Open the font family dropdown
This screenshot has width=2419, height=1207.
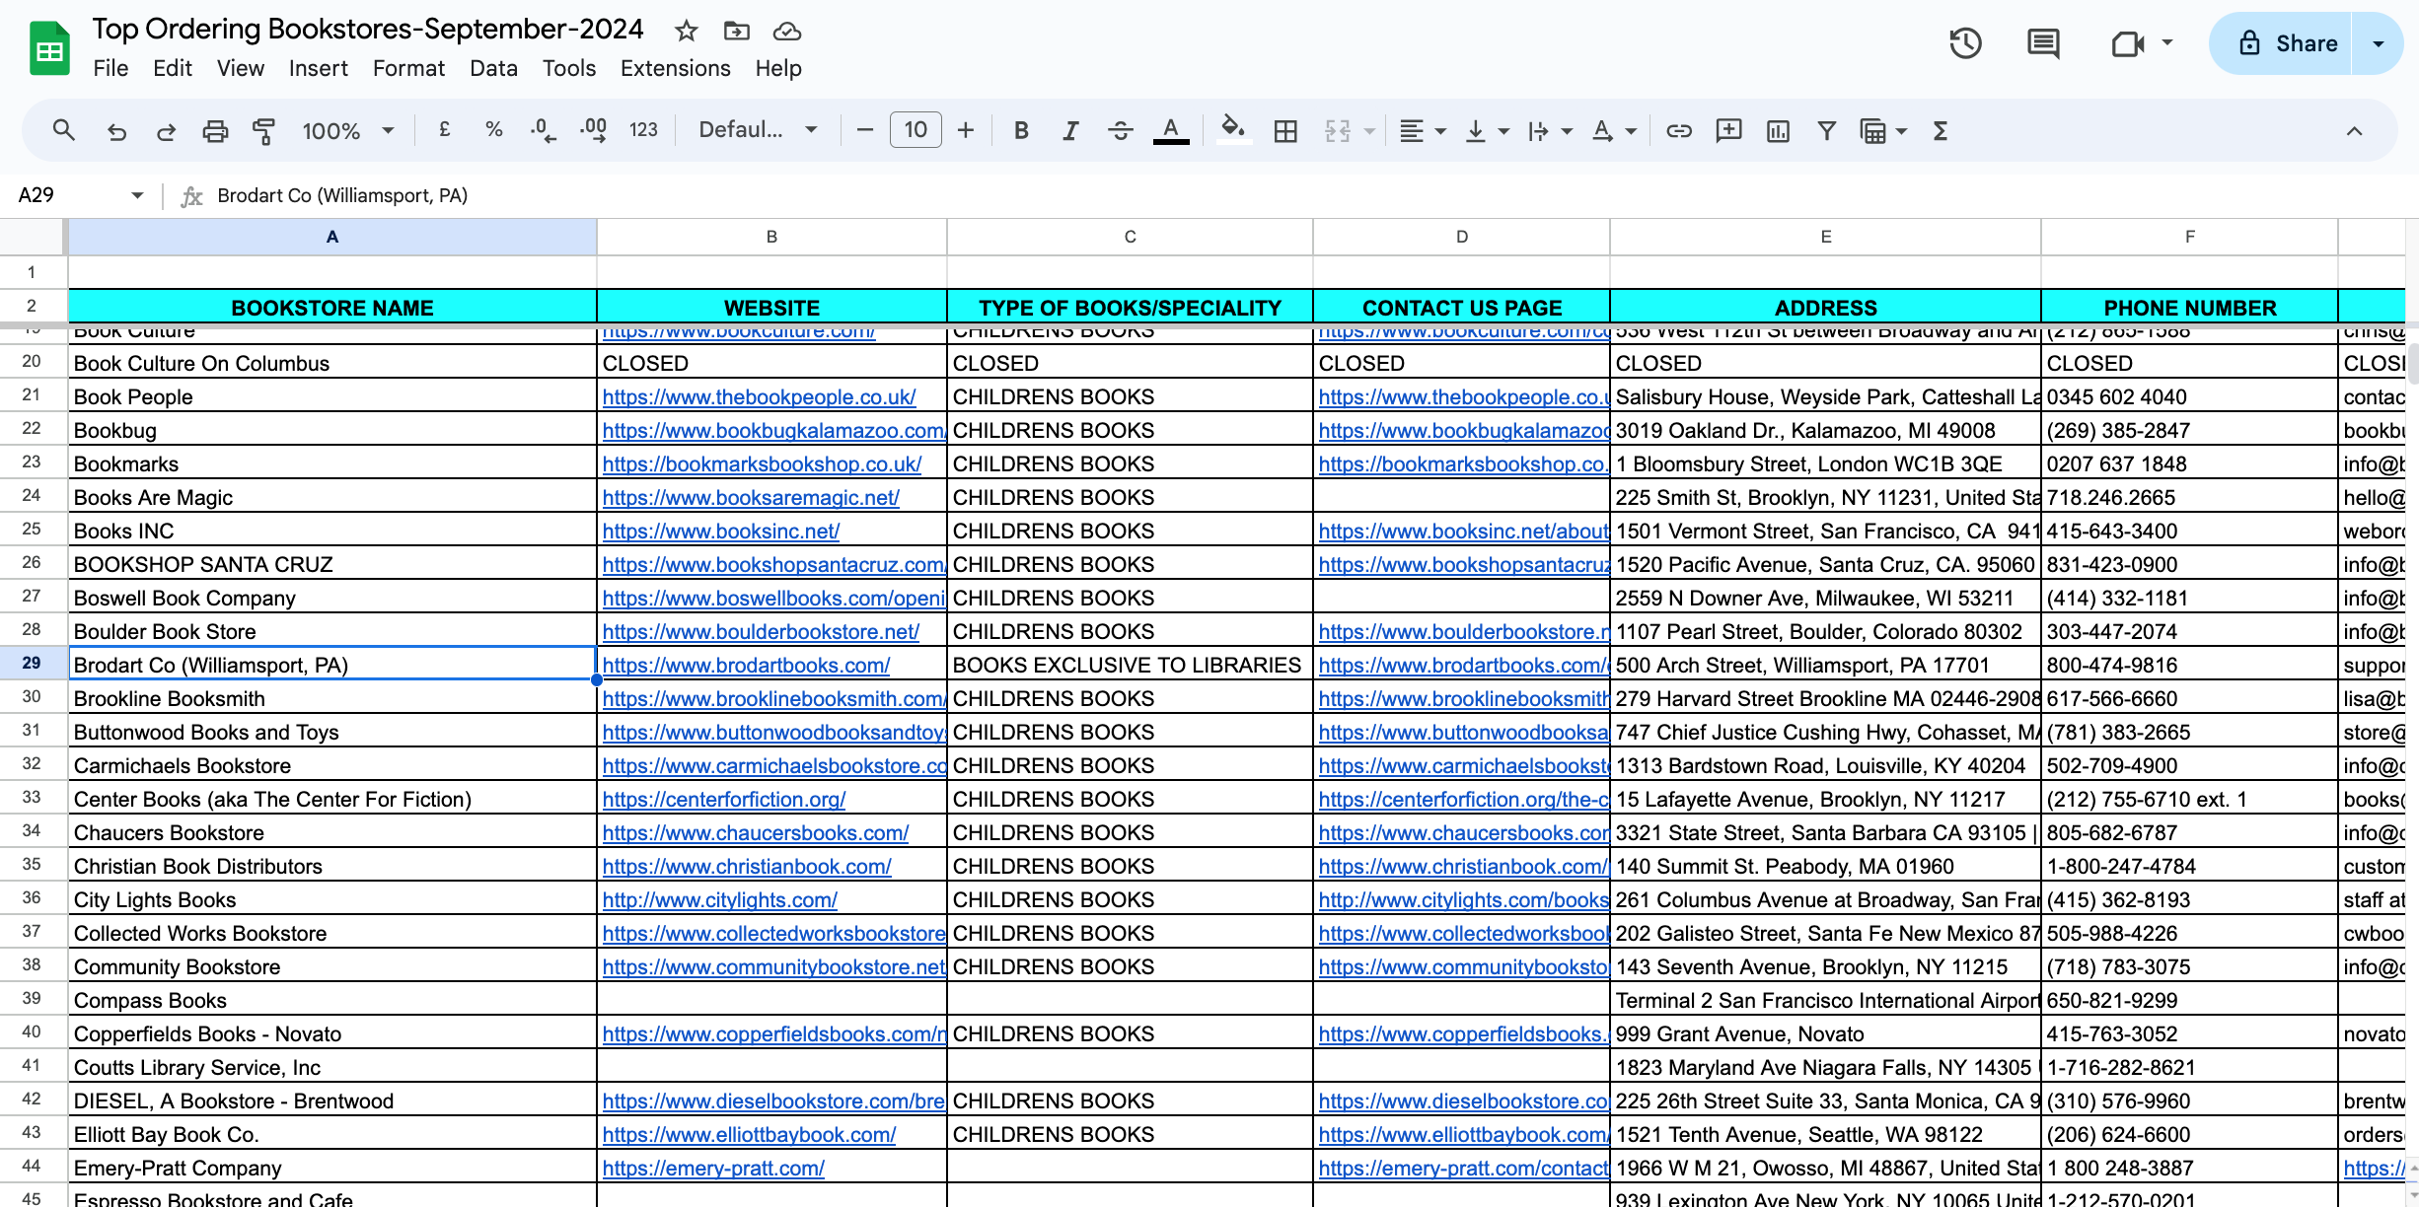click(x=758, y=130)
